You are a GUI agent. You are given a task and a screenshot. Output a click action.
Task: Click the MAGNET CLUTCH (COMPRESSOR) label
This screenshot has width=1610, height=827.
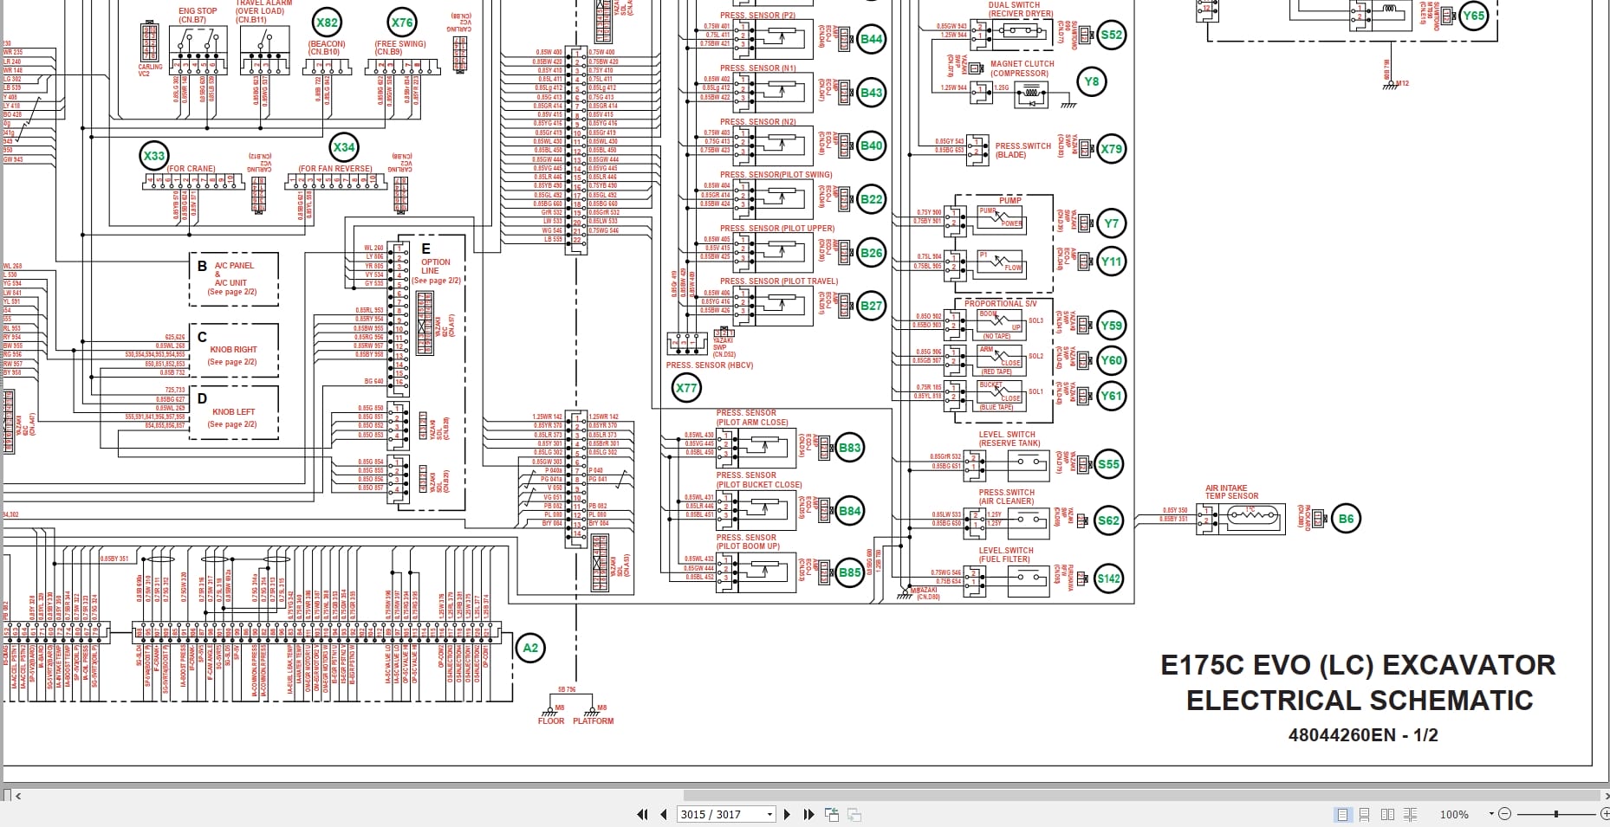pyautogui.click(x=1022, y=68)
